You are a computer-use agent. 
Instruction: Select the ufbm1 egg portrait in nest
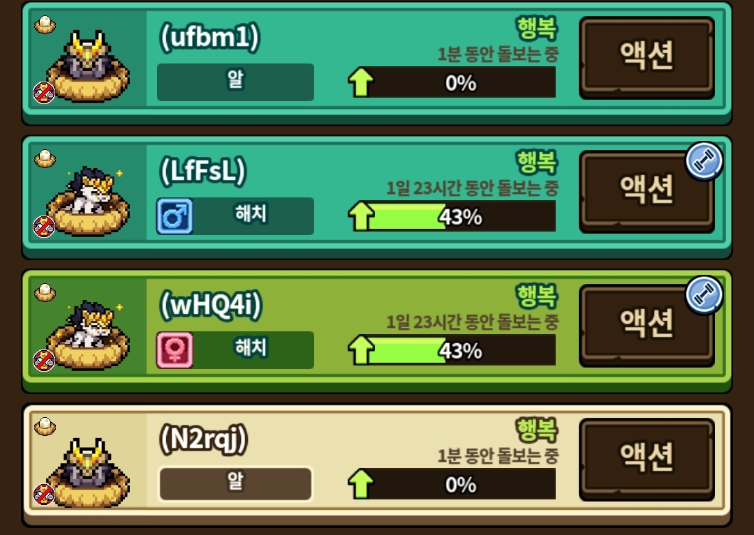click(x=88, y=66)
